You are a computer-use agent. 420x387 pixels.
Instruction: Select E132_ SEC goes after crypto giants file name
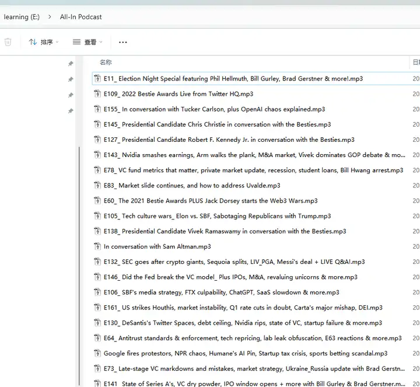[235, 262]
